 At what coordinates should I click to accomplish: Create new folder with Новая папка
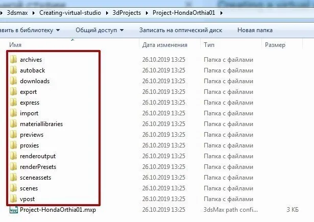(x=255, y=30)
